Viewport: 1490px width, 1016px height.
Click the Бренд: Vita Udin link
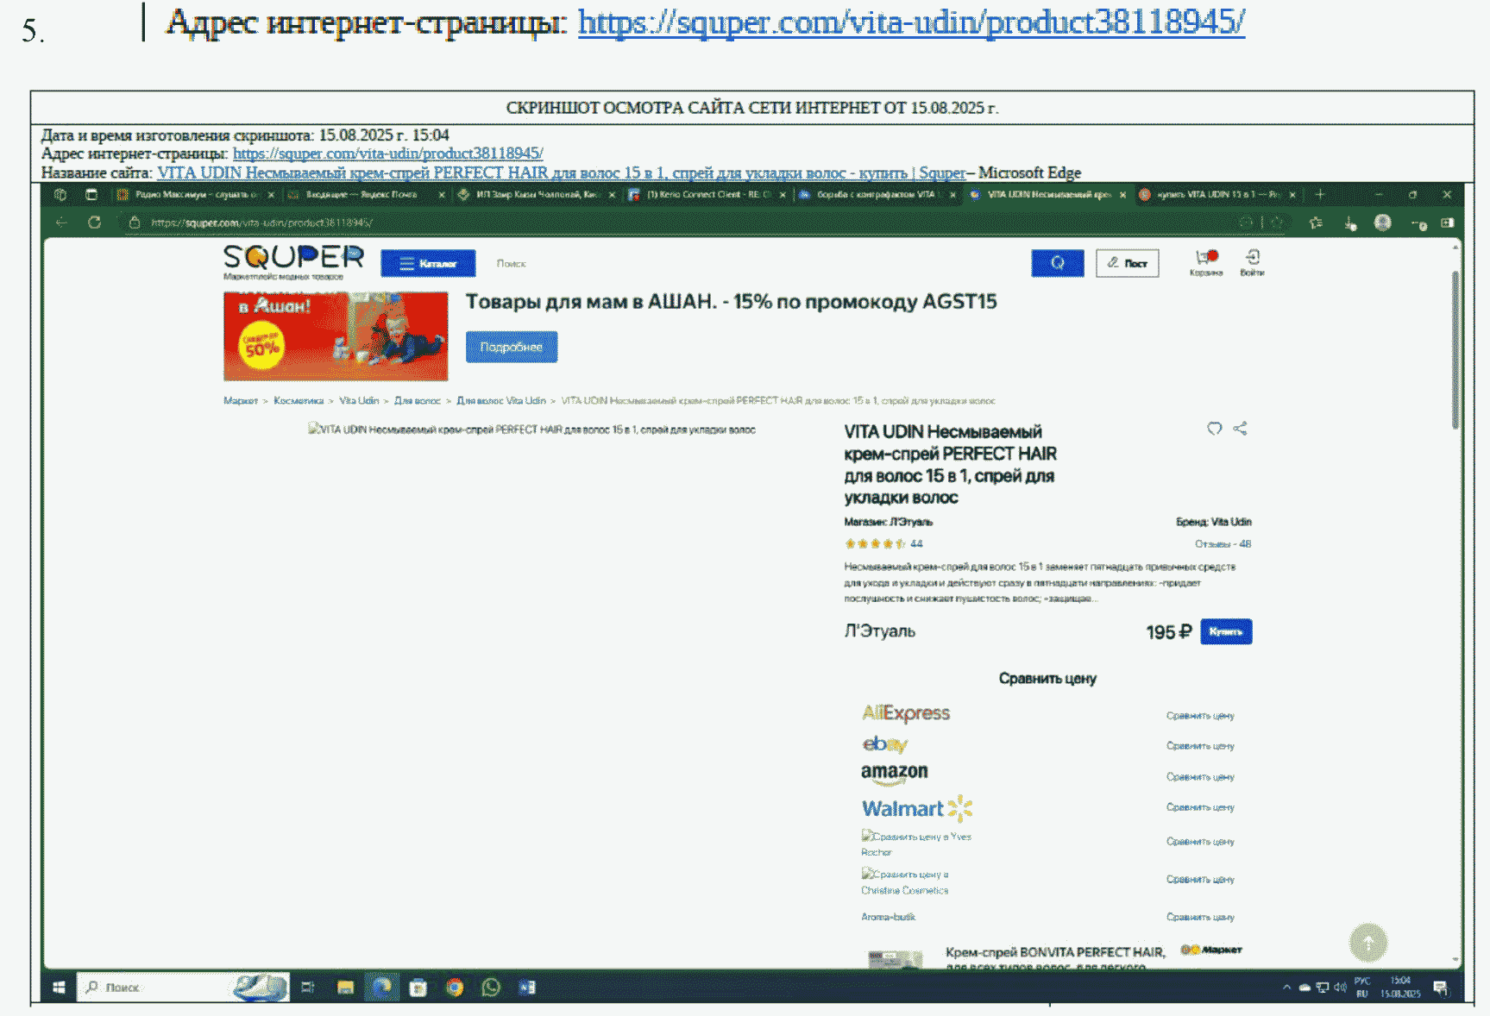(x=1213, y=522)
